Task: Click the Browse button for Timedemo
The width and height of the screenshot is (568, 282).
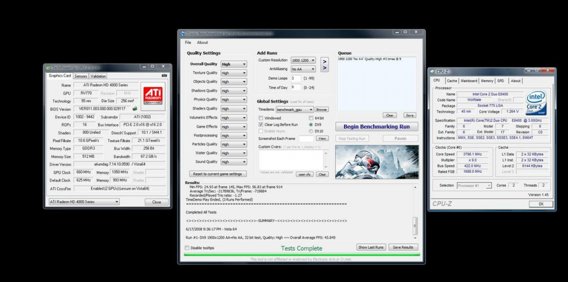Action: coord(322,109)
